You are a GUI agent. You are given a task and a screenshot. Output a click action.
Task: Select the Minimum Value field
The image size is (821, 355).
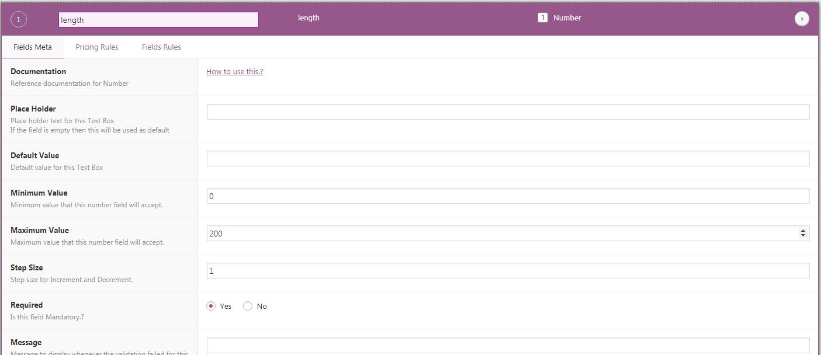(x=508, y=196)
